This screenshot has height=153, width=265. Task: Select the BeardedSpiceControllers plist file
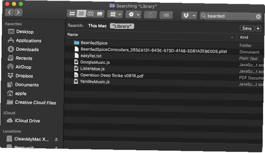coord(154,50)
